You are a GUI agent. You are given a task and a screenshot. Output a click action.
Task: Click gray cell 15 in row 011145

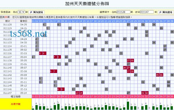pyautogui.click(x=84, y=86)
